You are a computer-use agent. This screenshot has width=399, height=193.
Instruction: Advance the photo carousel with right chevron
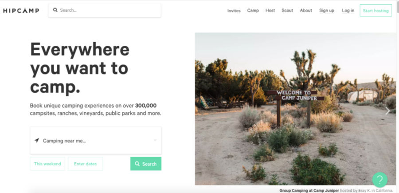click(387, 111)
